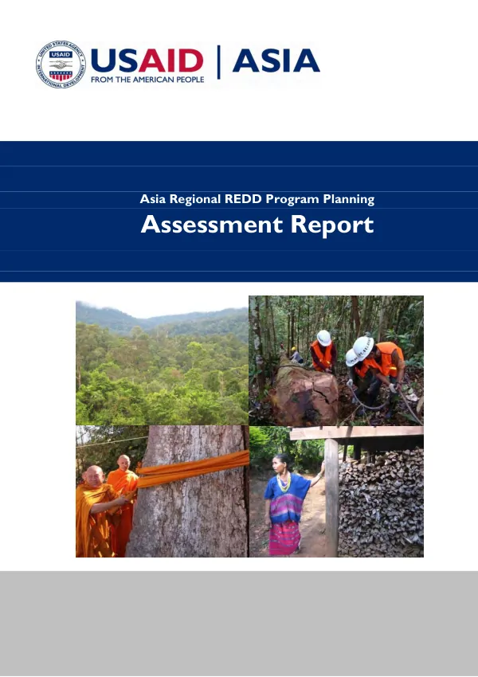
Task: Click the 'ASIA' heading text
Action: point(276,61)
